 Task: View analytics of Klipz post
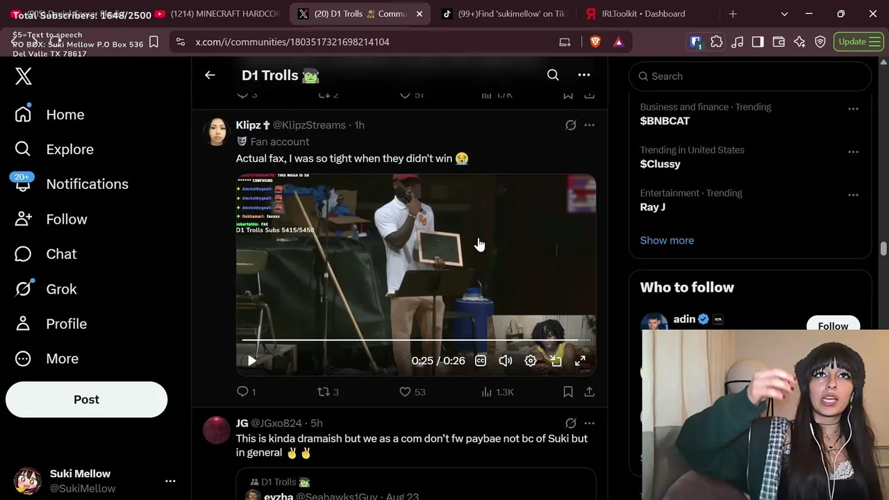pyautogui.click(x=497, y=392)
